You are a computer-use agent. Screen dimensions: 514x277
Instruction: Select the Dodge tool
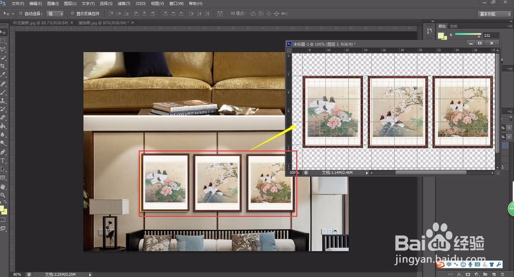pos(3,143)
